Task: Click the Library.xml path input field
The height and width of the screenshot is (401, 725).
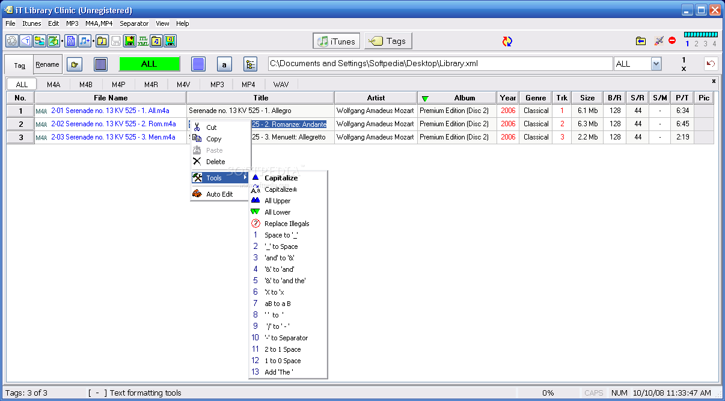Action: (440, 64)
